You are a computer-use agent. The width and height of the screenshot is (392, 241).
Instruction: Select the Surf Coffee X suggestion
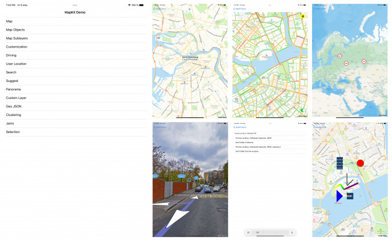[x=270, y=143]
